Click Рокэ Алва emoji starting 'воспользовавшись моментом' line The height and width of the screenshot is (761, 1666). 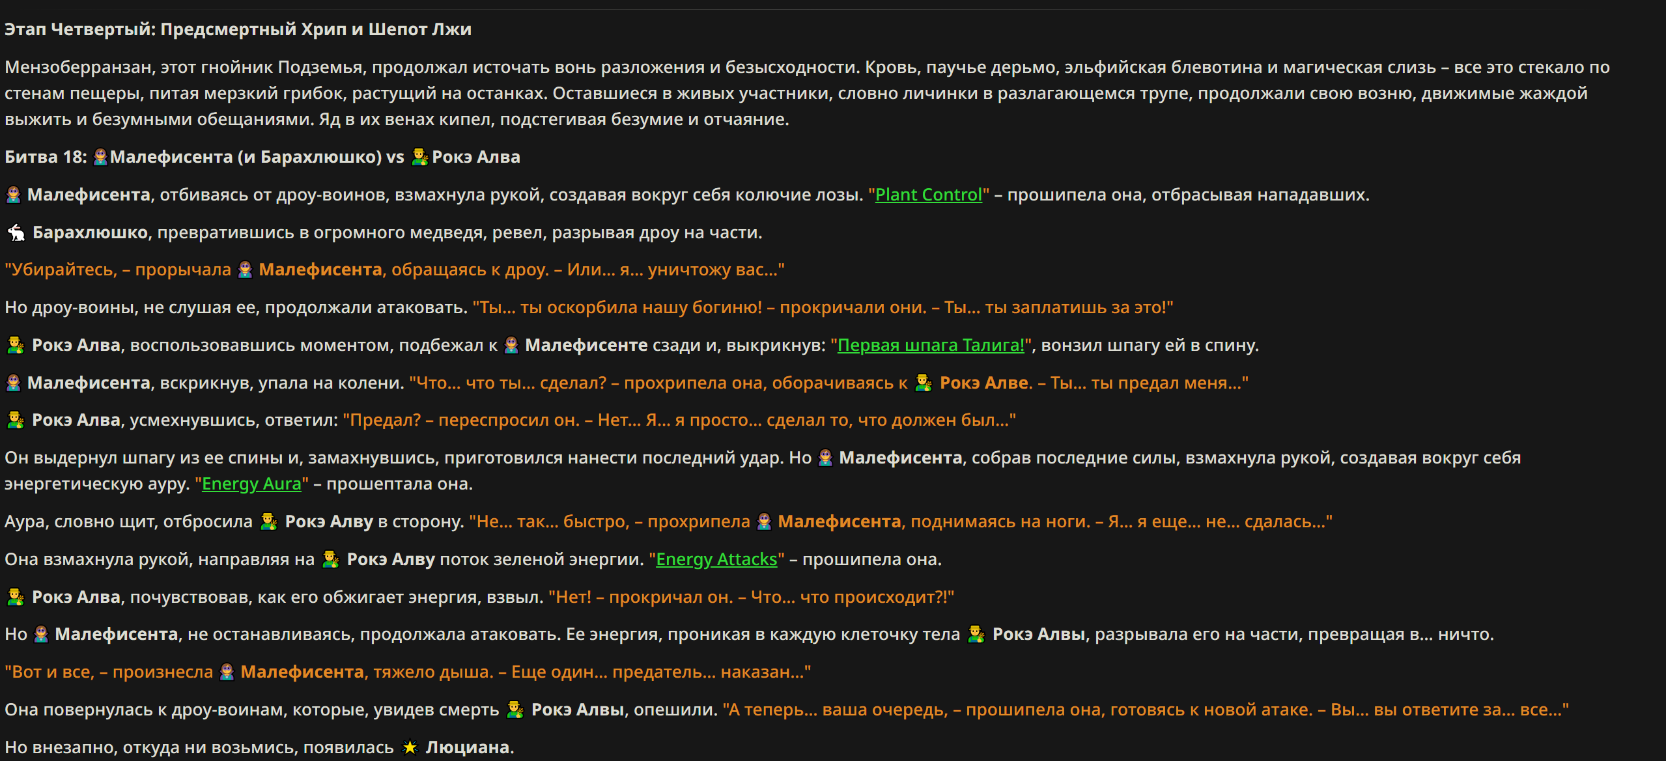[15, 346]
